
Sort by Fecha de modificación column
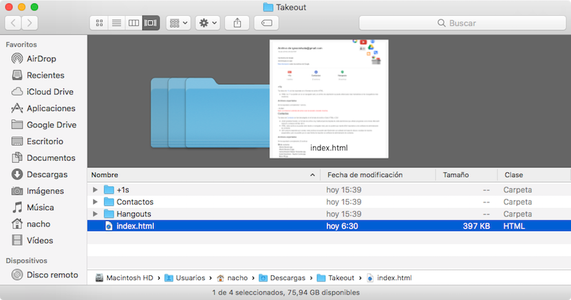tap(378, 174)
